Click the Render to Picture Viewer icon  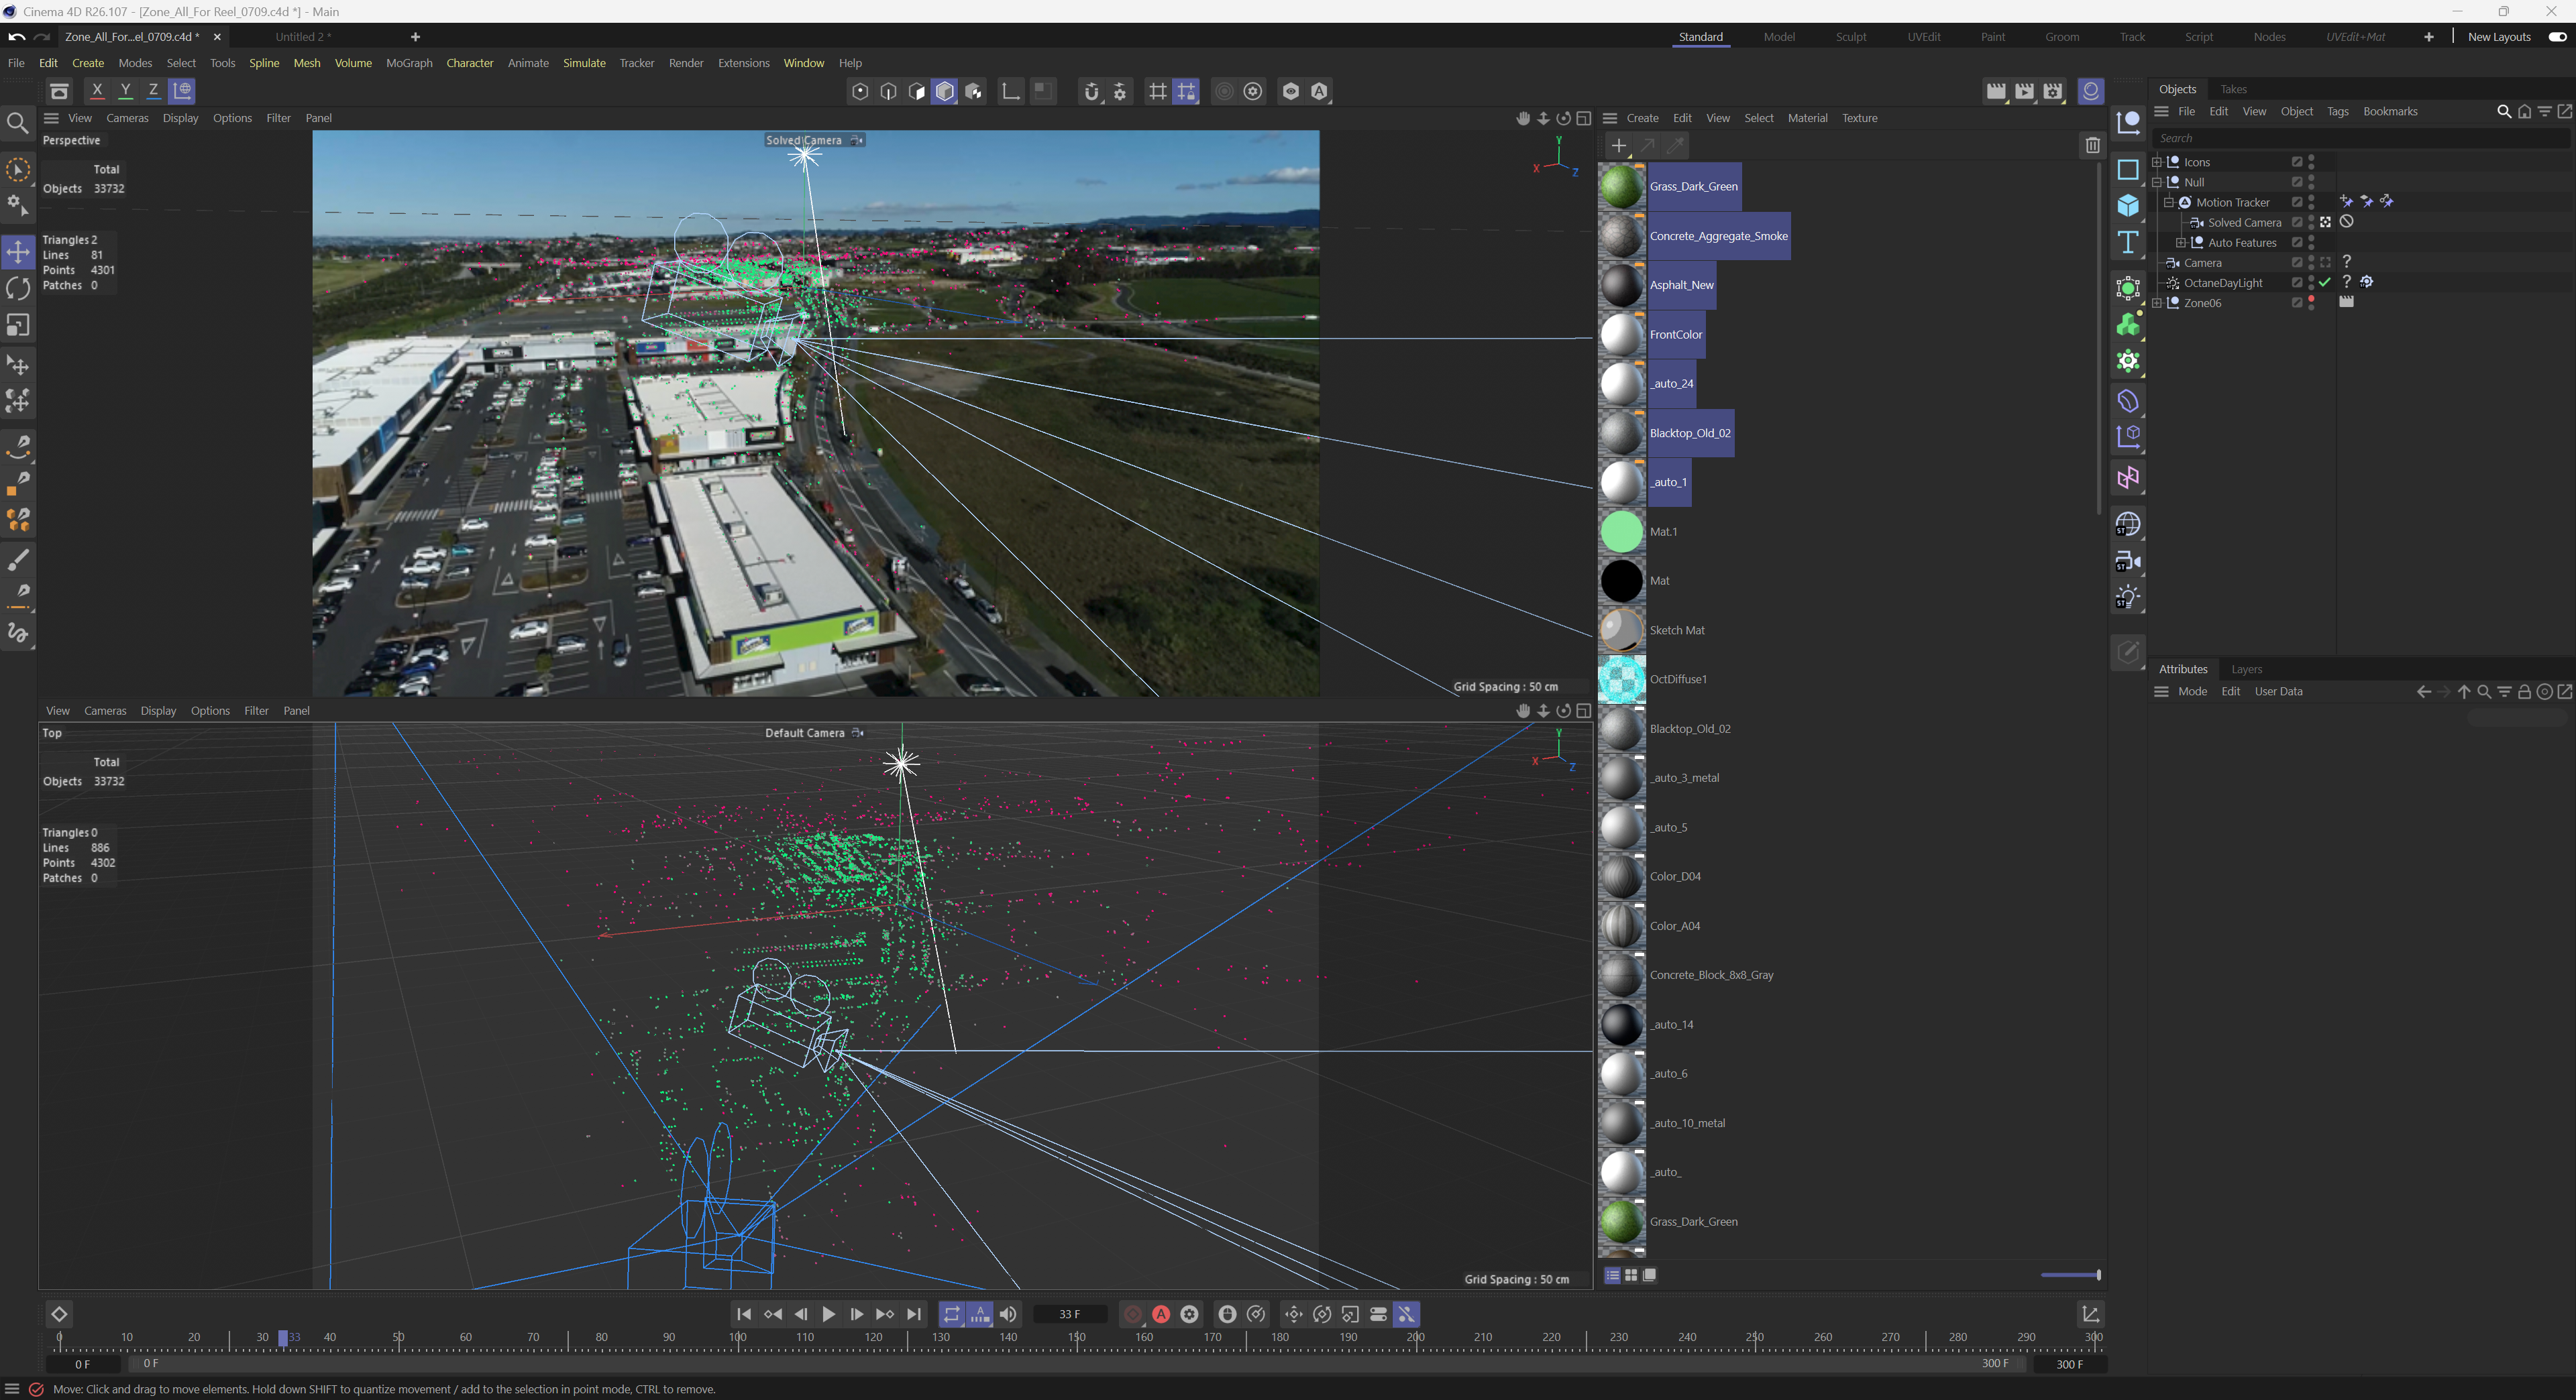[2024, 92]
